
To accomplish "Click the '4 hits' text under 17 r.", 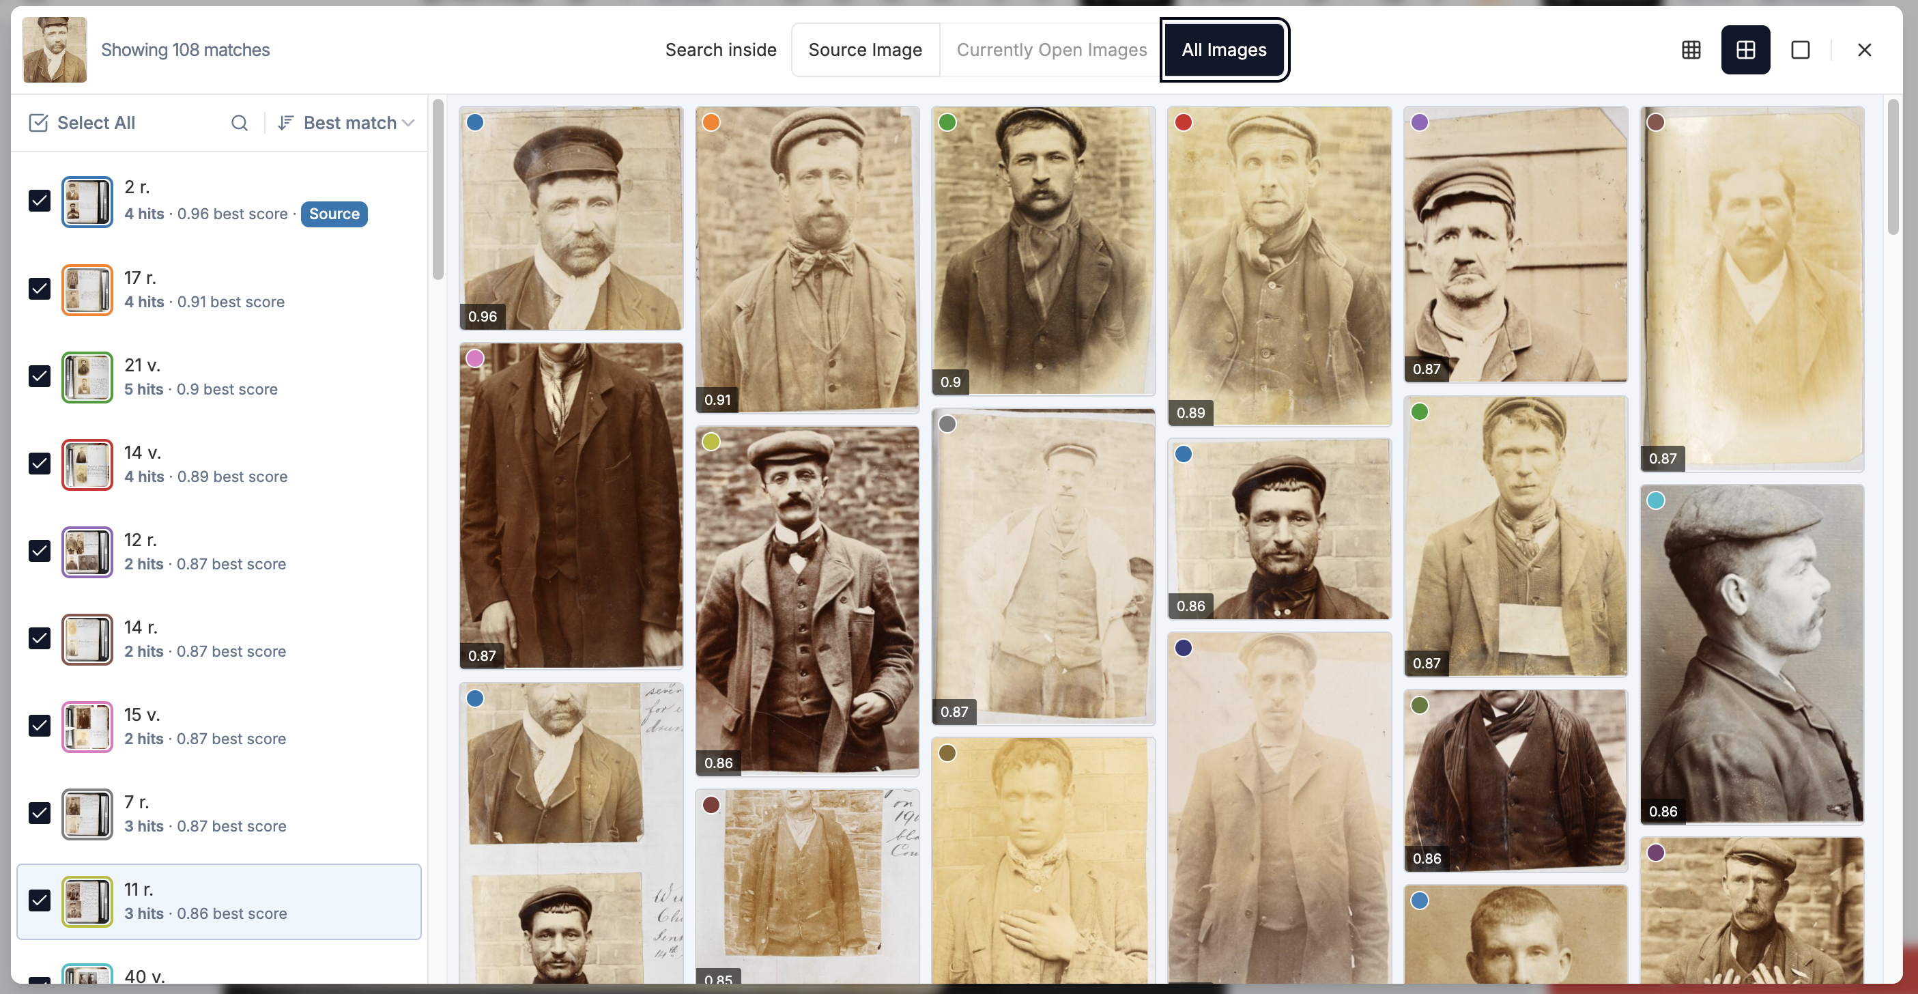I will (145, 302).
